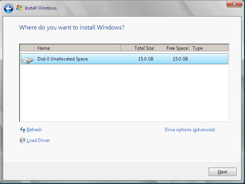The width and height of the screenshot is (245, 184).
Task: Click the Refresh arrows icon
Action: coord(22,130)
